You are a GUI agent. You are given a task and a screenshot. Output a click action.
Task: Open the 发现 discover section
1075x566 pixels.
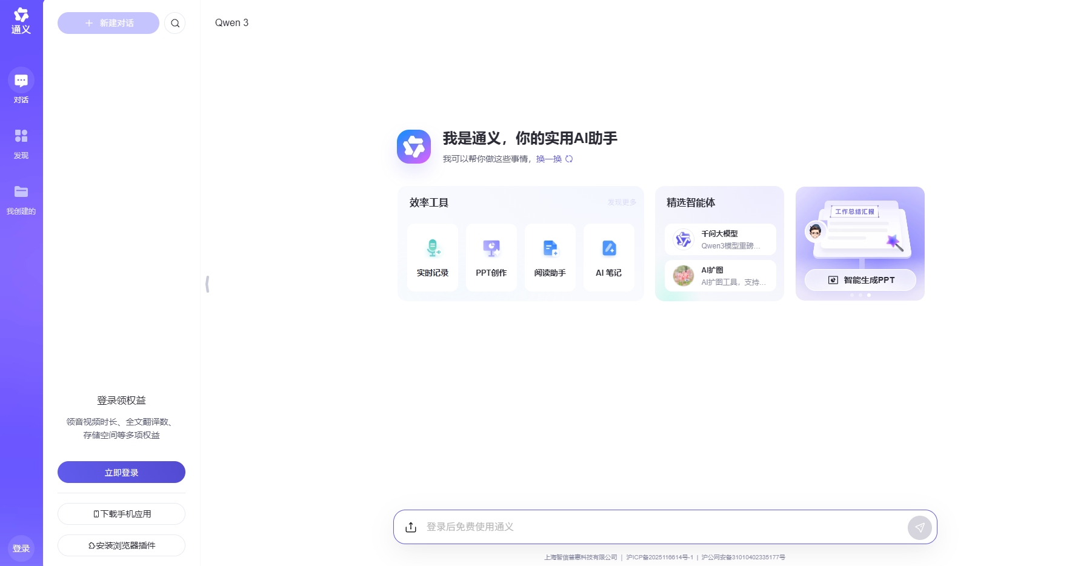coord(21,144)
